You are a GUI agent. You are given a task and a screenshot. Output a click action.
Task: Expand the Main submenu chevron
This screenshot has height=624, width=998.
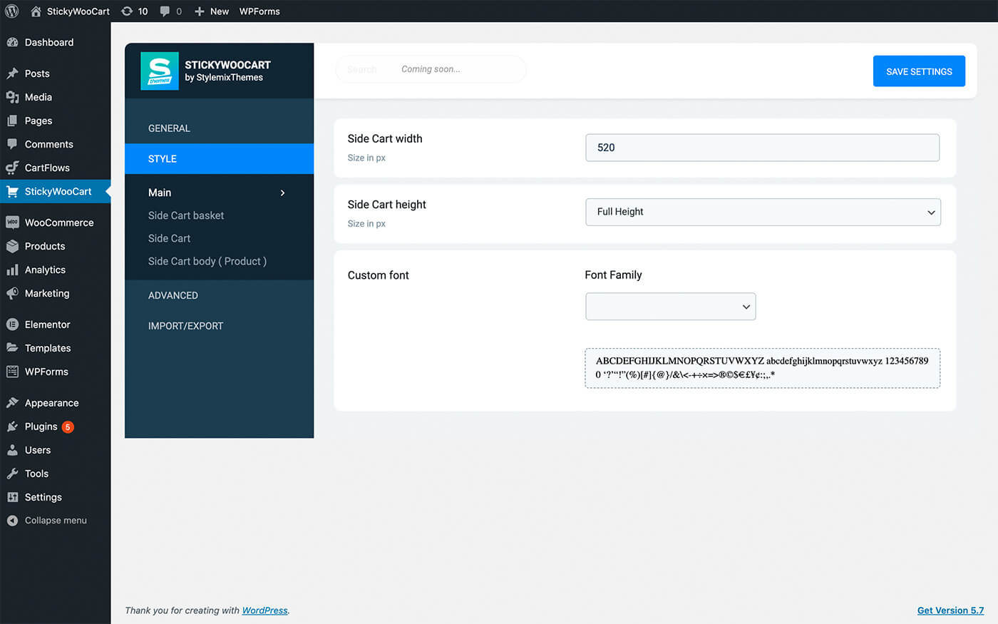pyautogui.click(x=283, y=193)
